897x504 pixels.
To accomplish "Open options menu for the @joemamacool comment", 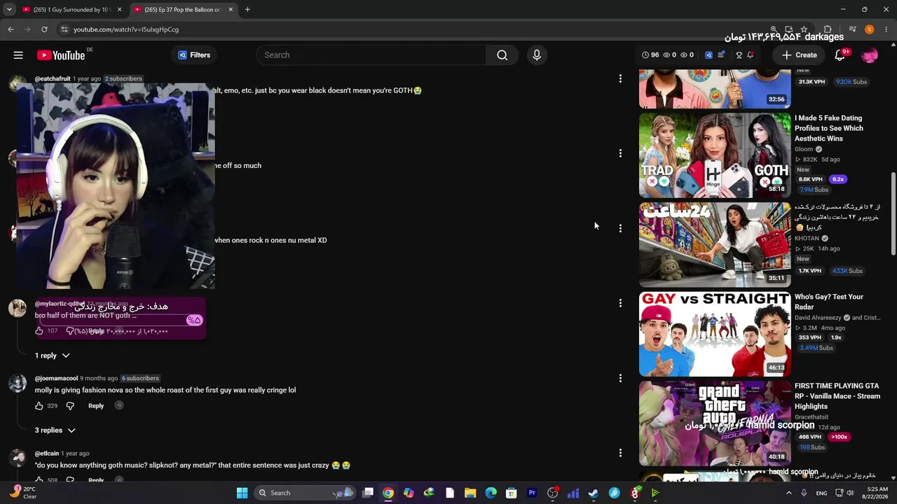I will click(x=620, y=378).
